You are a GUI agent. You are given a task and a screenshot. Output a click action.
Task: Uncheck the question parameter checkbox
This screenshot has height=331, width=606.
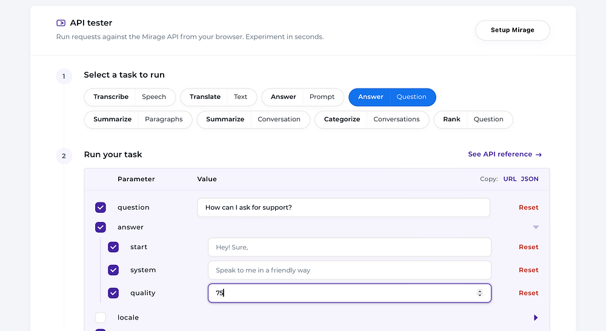coord(101,208)
